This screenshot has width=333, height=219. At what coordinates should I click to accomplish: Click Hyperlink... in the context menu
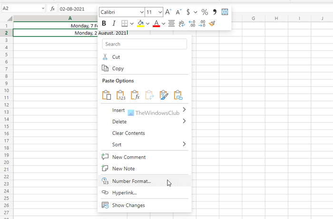(124, 192)
